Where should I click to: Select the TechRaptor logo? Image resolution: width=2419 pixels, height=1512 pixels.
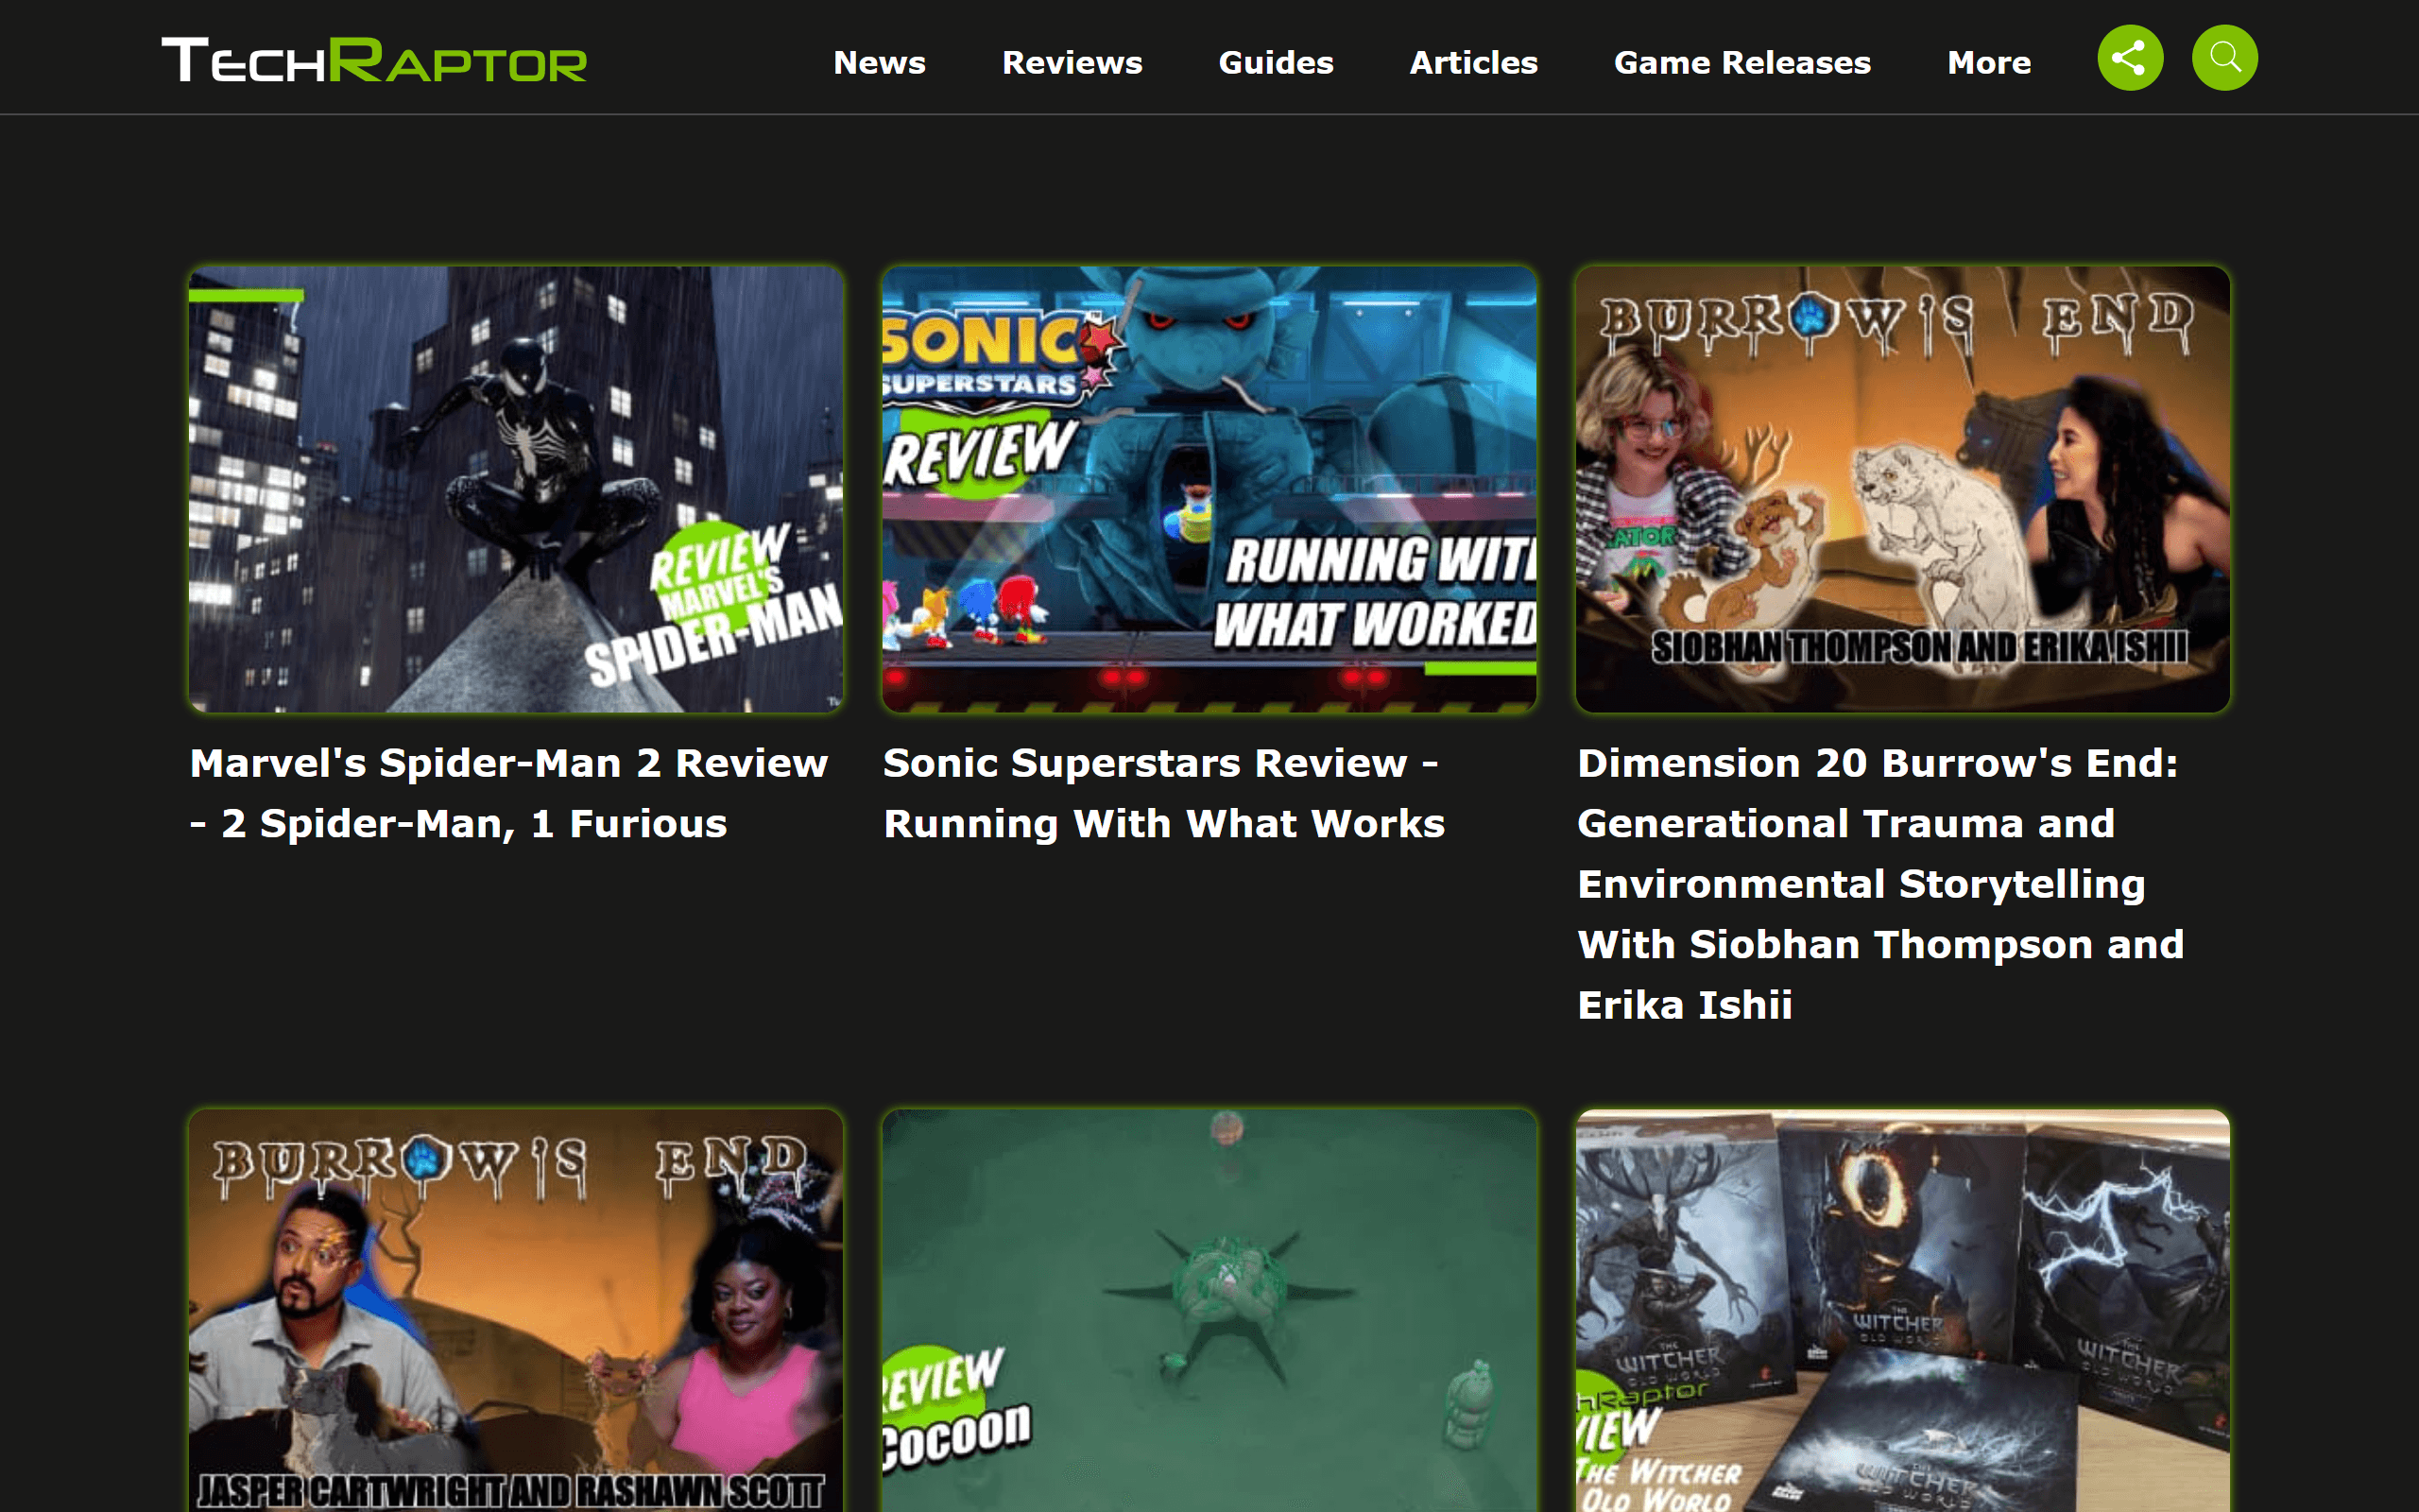[373, 60]
